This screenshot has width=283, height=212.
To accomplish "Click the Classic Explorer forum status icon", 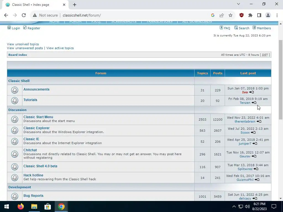I will pos(15,130).
